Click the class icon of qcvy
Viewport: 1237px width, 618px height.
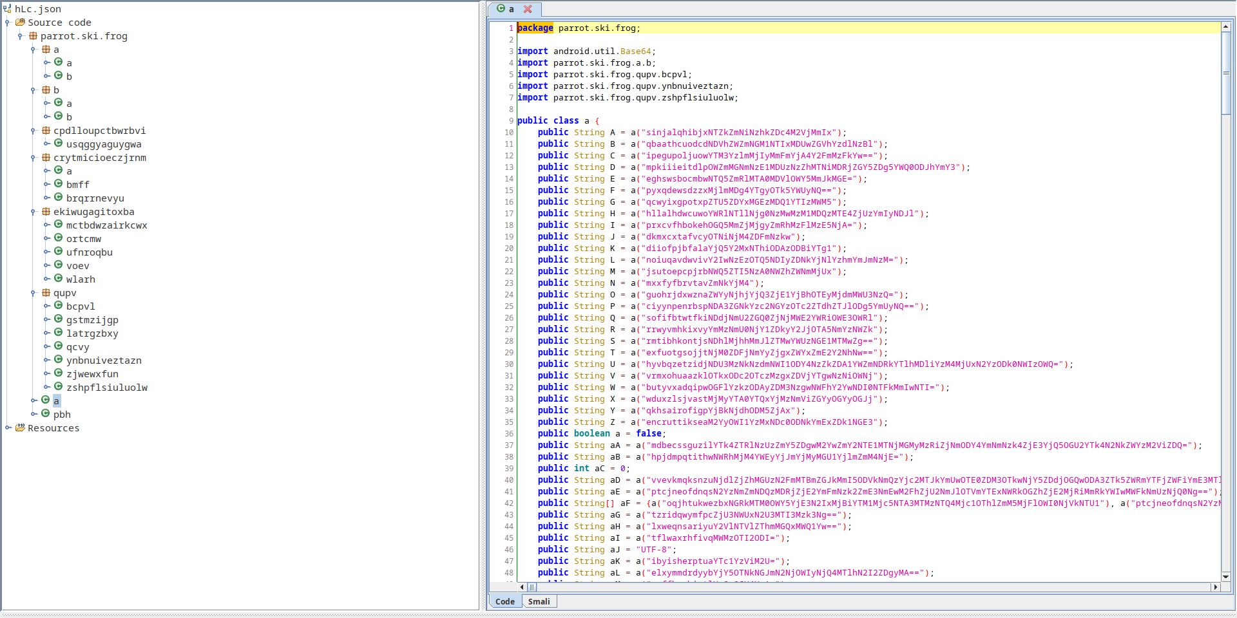(59, 346)
